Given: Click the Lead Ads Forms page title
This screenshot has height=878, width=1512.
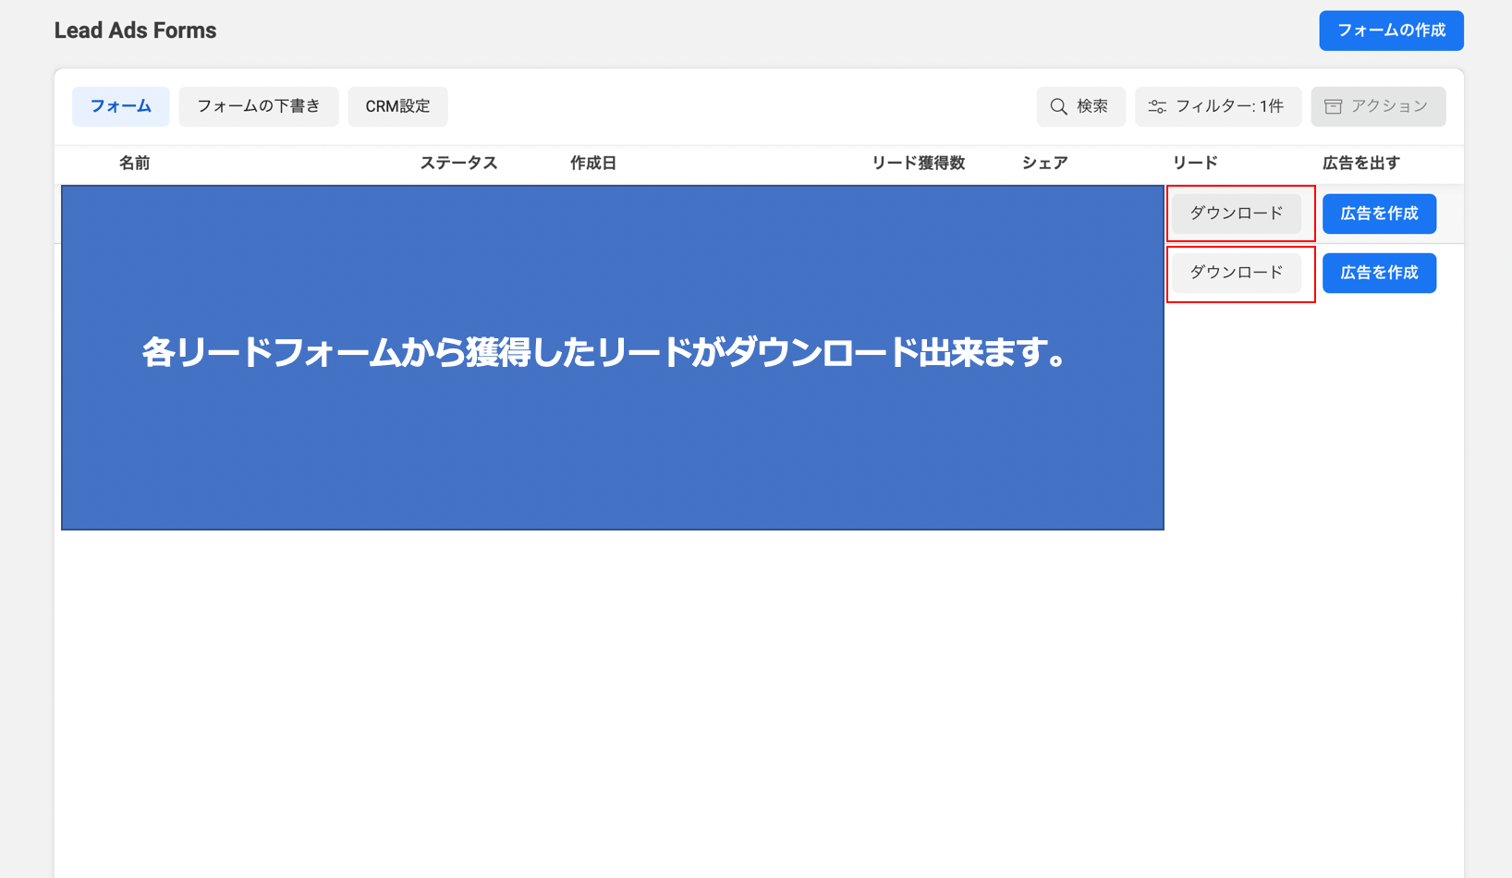Looking at the screenshot, I should click(136, 30).
